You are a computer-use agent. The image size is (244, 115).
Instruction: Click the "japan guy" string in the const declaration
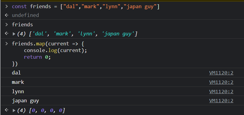pyautogui.click(x=140, y=7)
